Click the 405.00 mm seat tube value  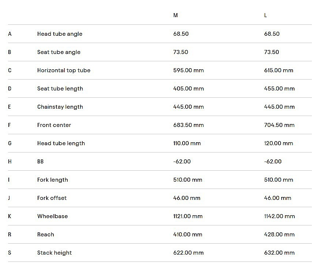pos(188,89)
